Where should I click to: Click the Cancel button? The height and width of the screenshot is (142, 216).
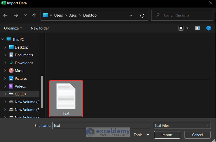pos(197,135)
